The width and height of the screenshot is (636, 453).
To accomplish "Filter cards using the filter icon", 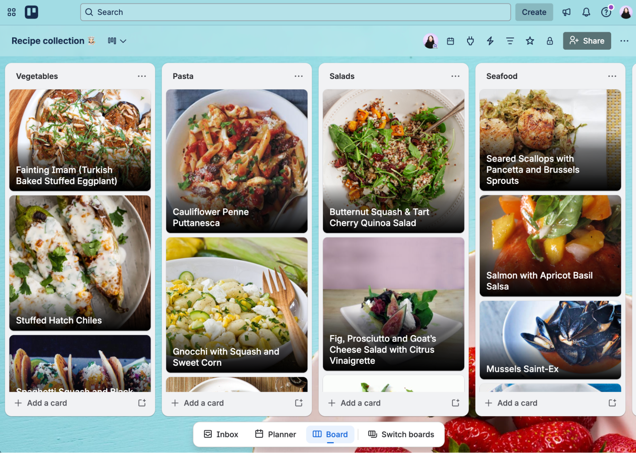I will 510,41.
